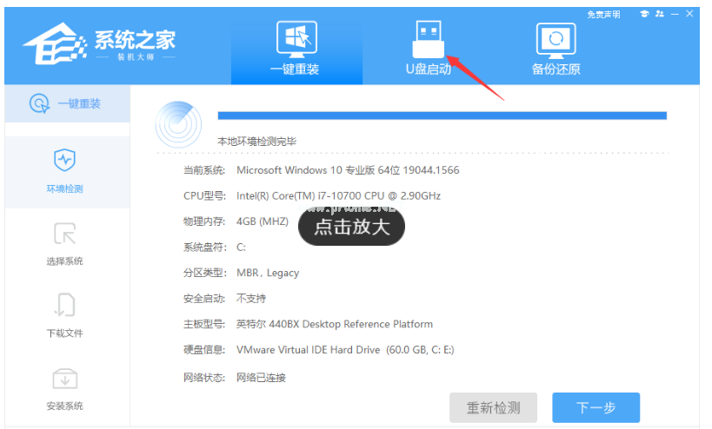The image size is (712, 429).
Task: Click the 环境检测 shield icon in sidebar
Action: (x=65, y=162)
